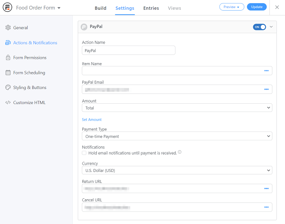285x224 pixels.
Task: Click the Action Name input field
Action: (x=129, y=50)
